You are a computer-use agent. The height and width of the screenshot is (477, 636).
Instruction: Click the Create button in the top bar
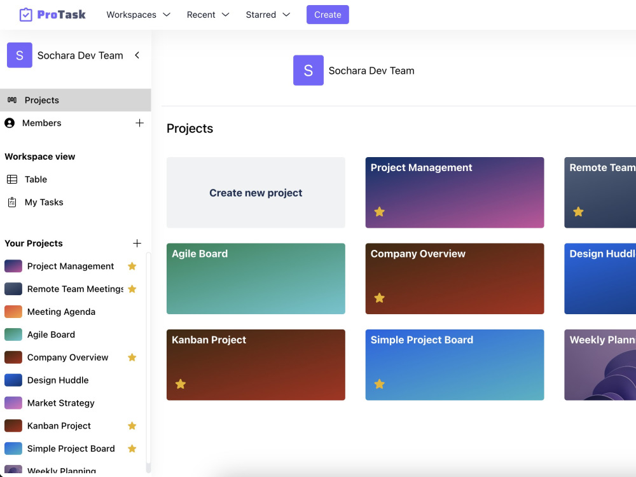(x=328, y=14)
